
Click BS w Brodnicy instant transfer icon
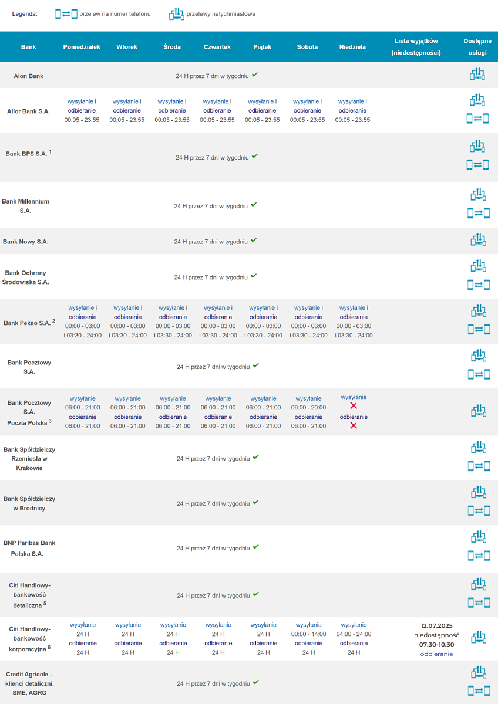478,492
